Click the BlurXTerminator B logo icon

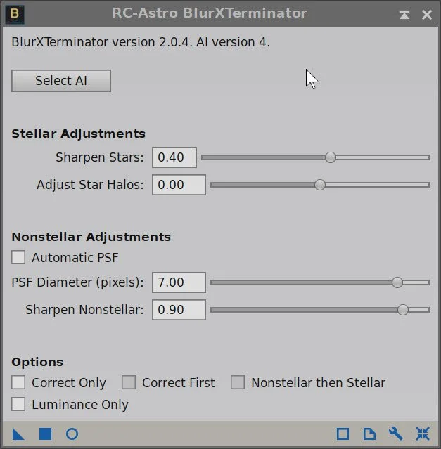[x=15, y=14]
